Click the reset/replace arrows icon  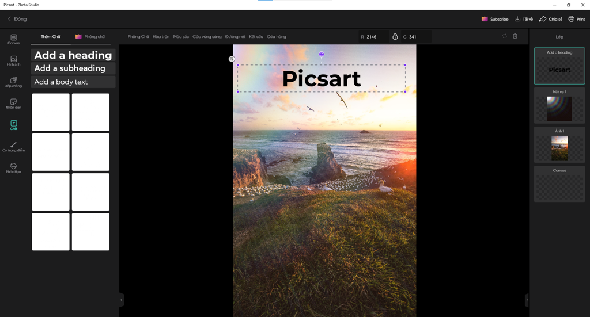tap(505, 36)
